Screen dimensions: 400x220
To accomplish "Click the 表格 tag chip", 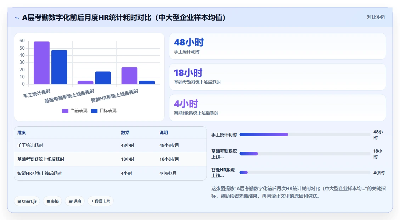I will pos(52,201).
